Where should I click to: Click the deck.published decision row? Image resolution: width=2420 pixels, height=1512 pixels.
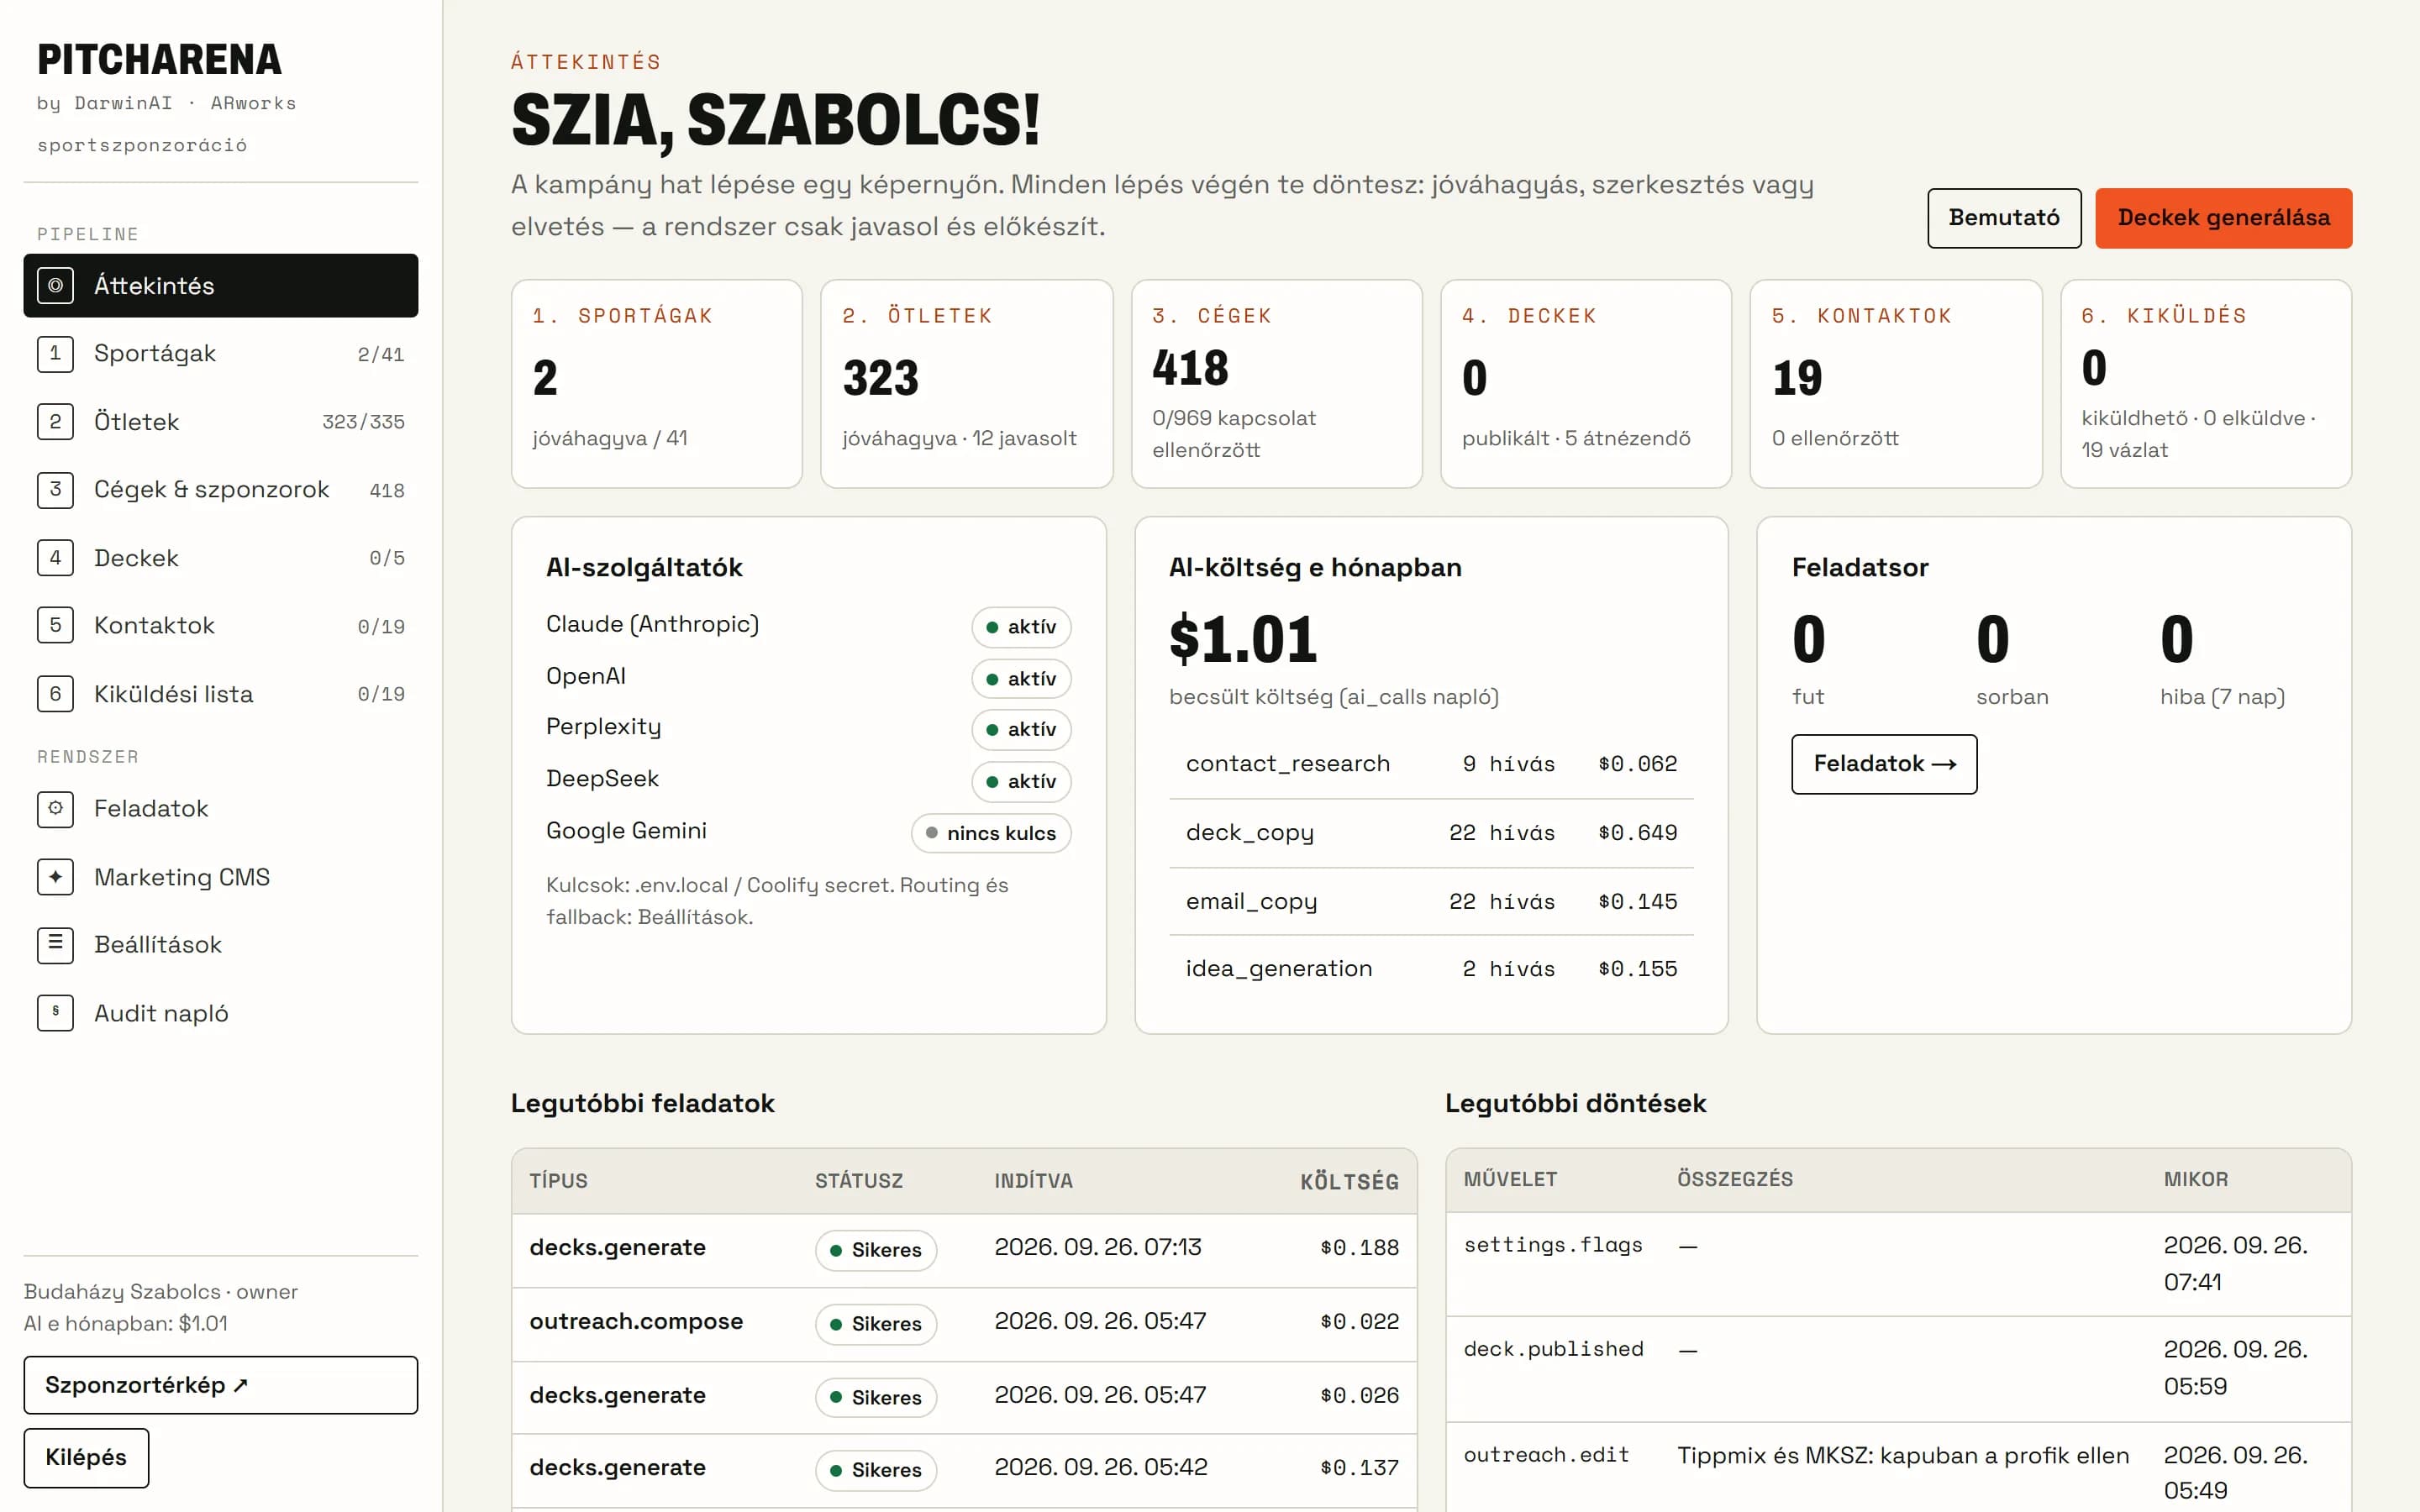point(1898,1369)
